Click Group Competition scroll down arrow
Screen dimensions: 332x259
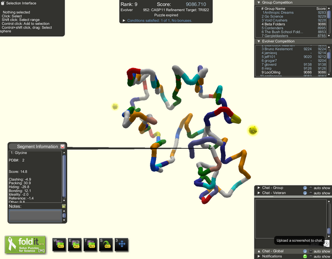pyautogui.click(x=329, y=36)
